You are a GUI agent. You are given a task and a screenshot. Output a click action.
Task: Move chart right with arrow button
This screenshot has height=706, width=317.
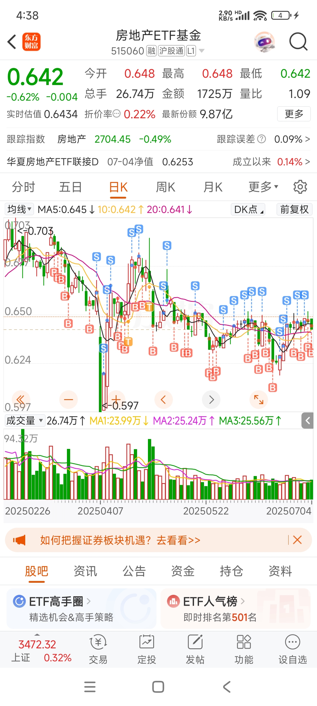click(x=211, y=399)
